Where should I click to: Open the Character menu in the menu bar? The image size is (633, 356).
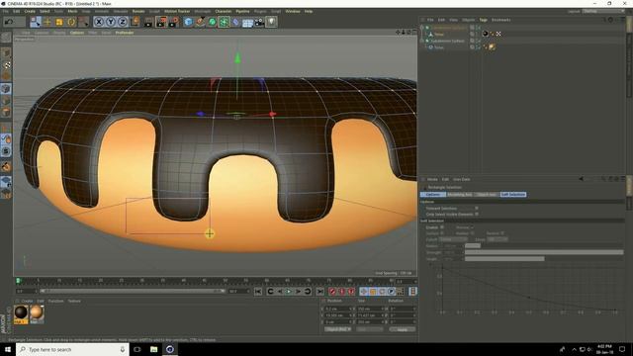[223, 11]
